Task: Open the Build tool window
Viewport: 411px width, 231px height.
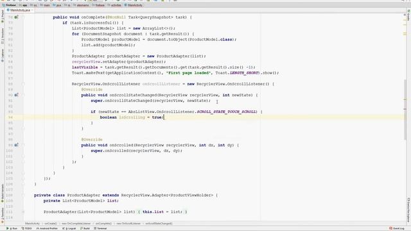Action: pyautogui.click(x=85, y=228)
